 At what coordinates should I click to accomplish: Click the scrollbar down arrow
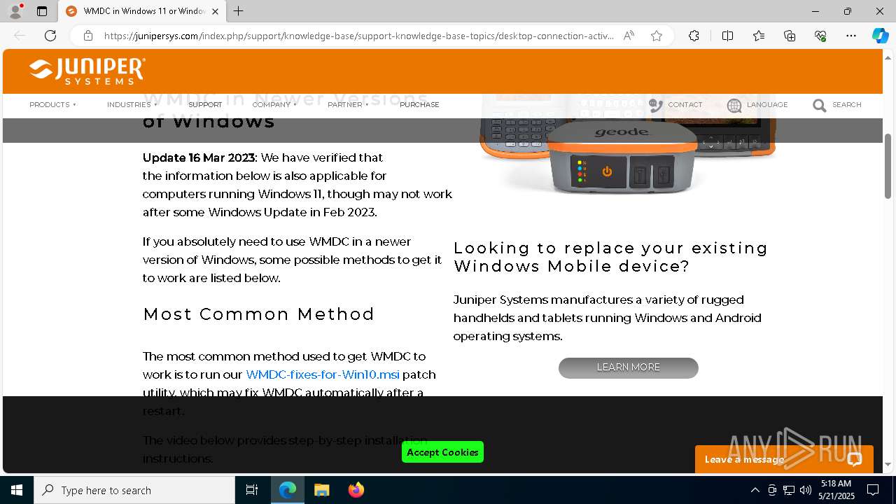[888, 464]
